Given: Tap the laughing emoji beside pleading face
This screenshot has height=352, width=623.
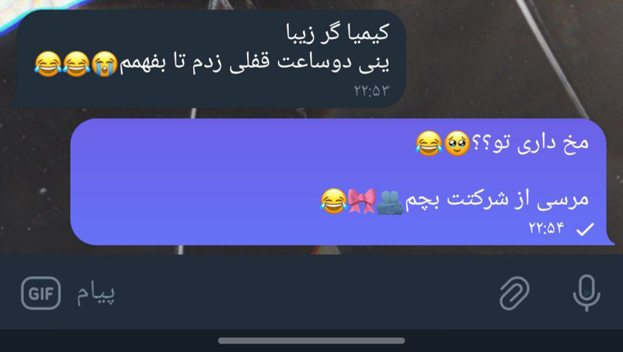Looking at the screenshot, I should pyautogui.click(x=429, y=143).
